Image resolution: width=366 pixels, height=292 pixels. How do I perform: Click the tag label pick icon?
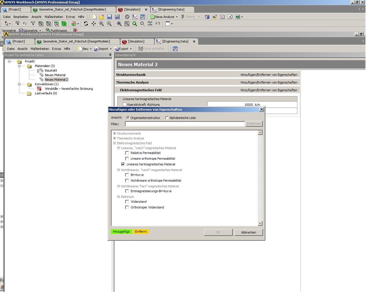point(17,24)
